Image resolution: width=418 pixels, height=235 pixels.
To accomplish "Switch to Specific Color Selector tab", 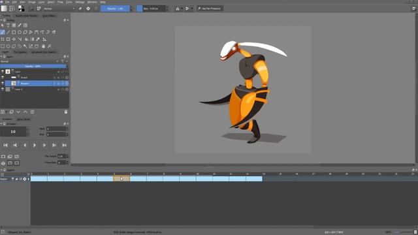I will [26, 16].
